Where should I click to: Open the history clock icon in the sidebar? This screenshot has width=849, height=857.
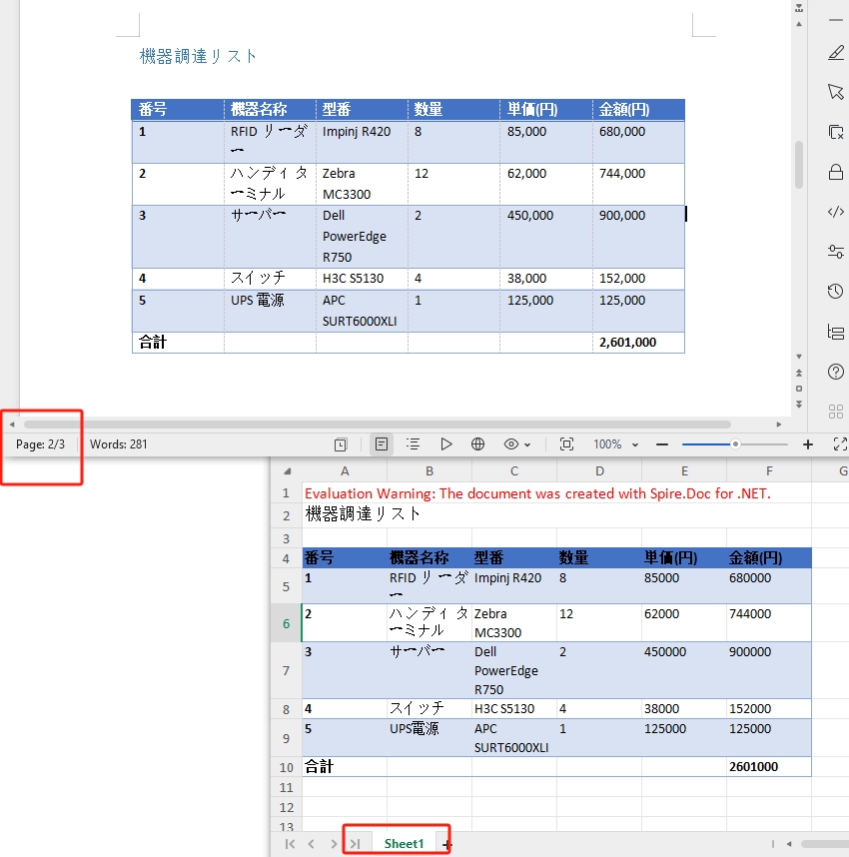836,291
